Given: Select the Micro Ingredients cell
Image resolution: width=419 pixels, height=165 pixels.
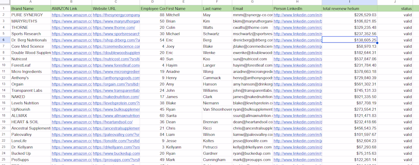Looking at the screenshot, I should (x=30, y=72).
